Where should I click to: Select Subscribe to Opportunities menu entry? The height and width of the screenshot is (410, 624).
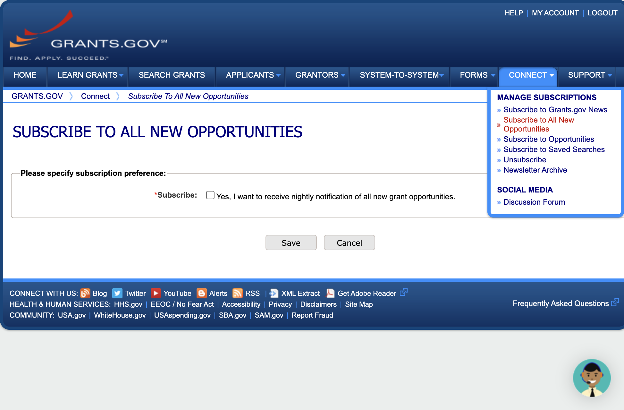549,139
